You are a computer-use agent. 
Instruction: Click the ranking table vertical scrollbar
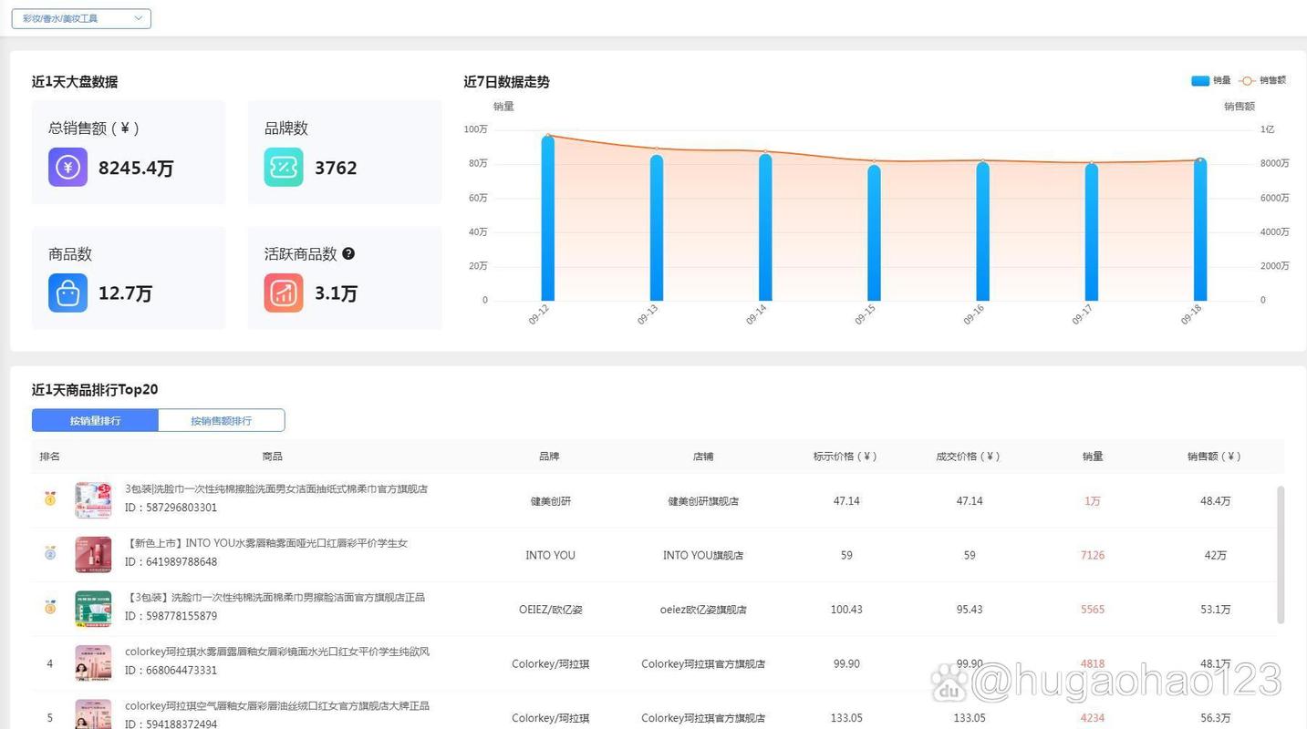point(1280,554)
